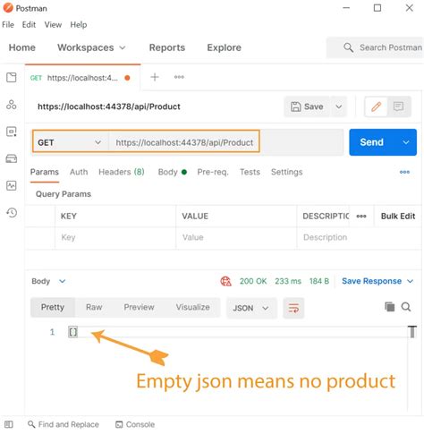Click the blue Send button
The width and height of the screenshot is (424, 434).
[371, 142]
